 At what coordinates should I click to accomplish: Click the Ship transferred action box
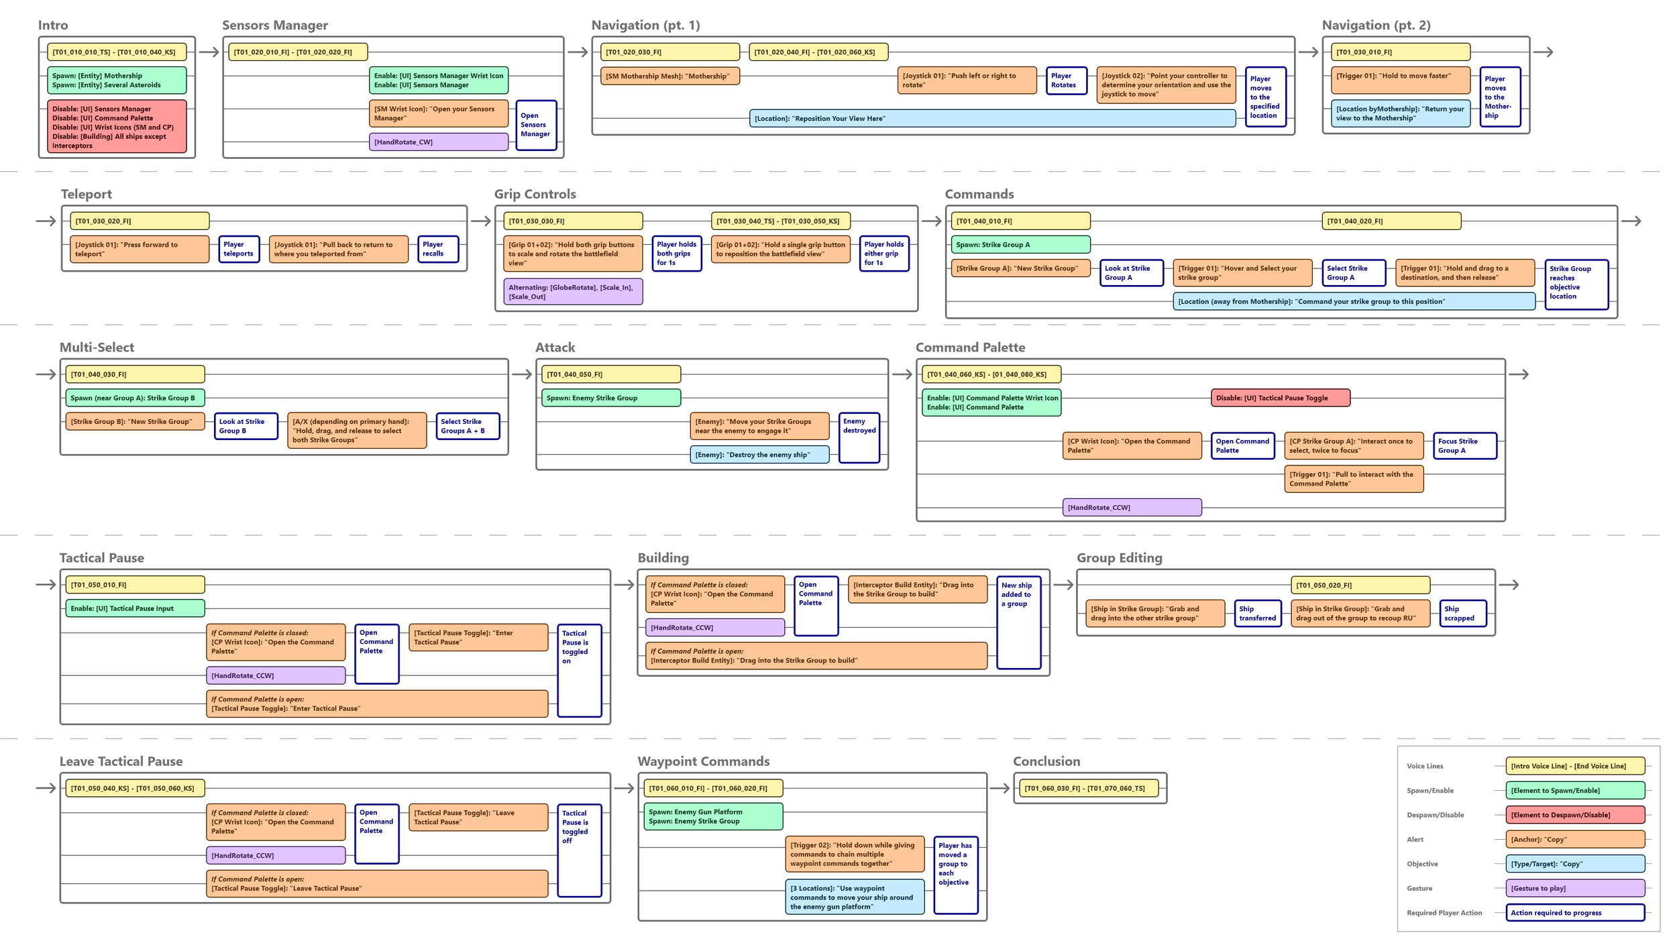[x=1258, y=614]
